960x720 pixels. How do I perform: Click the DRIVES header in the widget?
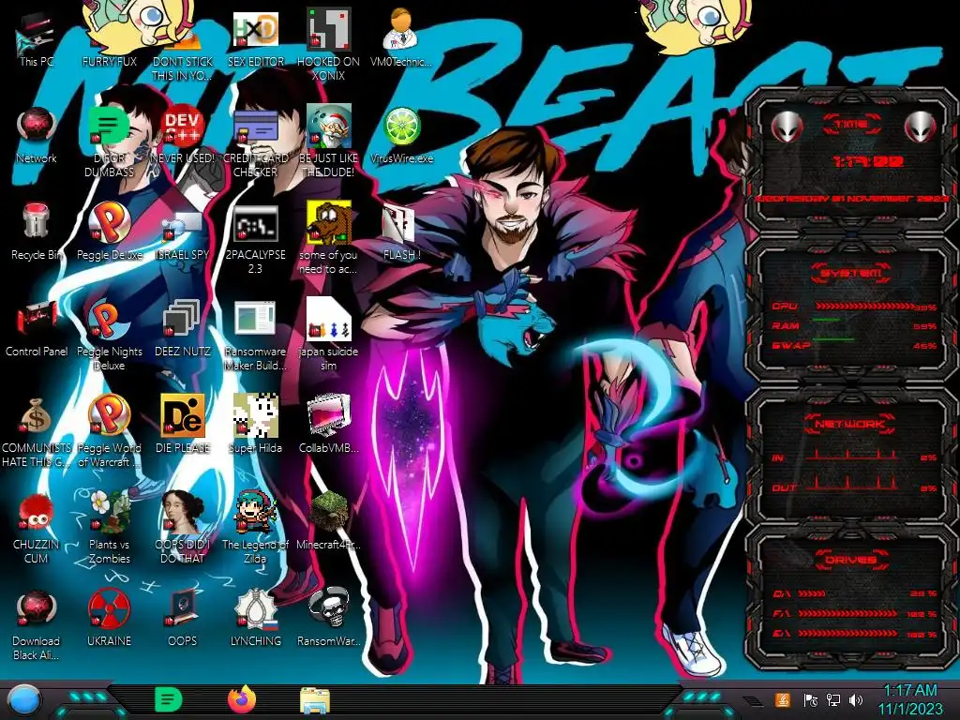[x=850, y=559]
